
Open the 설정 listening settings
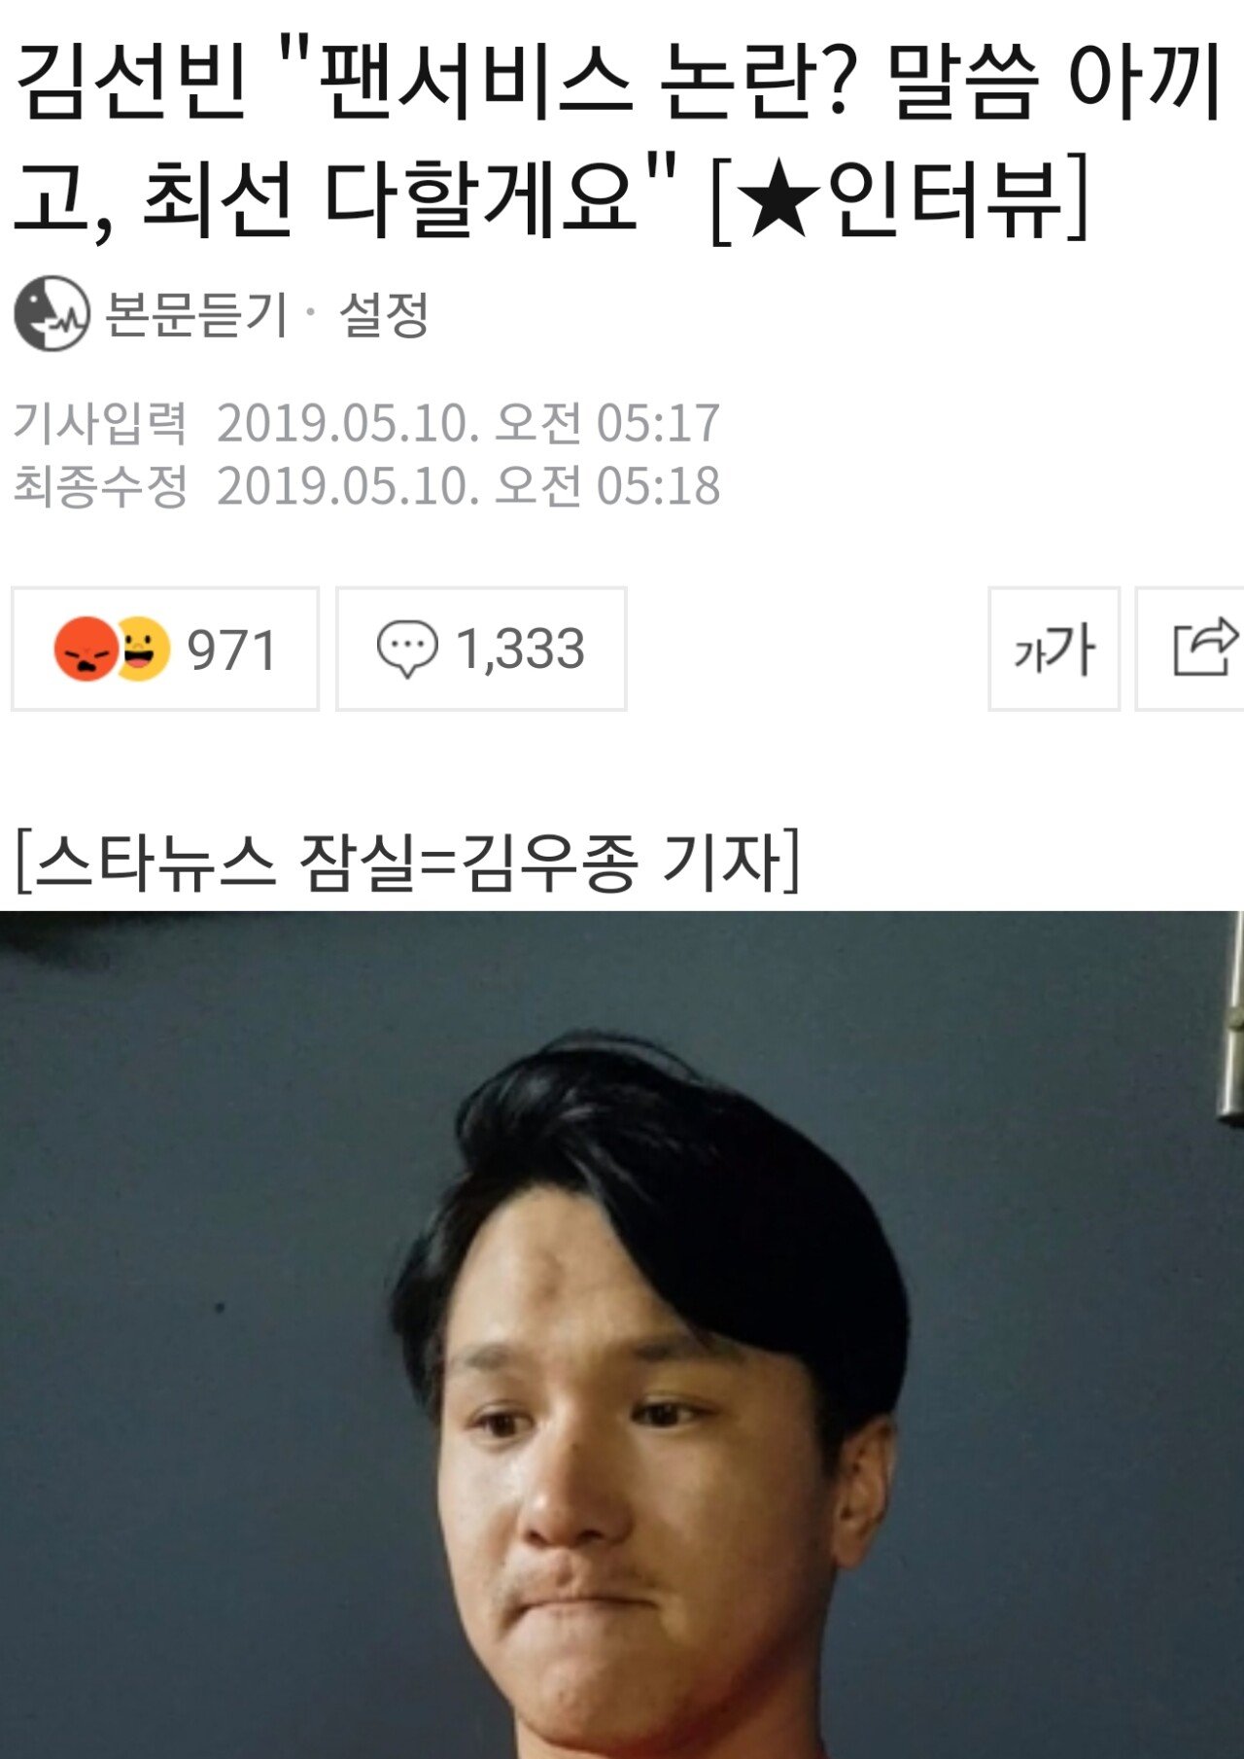383,314
